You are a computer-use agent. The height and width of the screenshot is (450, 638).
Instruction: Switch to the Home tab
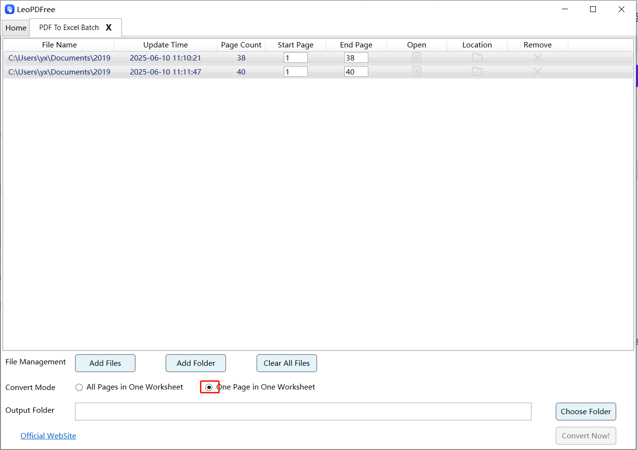tap(15, 28)
